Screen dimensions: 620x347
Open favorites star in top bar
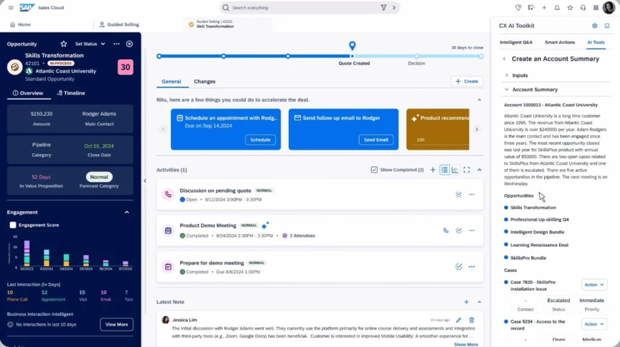click(x=570, y=7)
